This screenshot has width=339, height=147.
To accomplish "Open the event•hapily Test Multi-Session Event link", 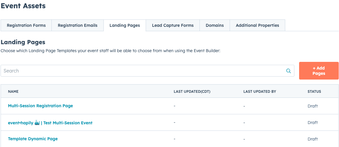I will coord(50,123).
